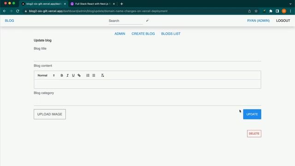Open the CREATE BLOG navigation link
Image resolution: width=295 pixels, height=166 pixels.
pos(143,34)
